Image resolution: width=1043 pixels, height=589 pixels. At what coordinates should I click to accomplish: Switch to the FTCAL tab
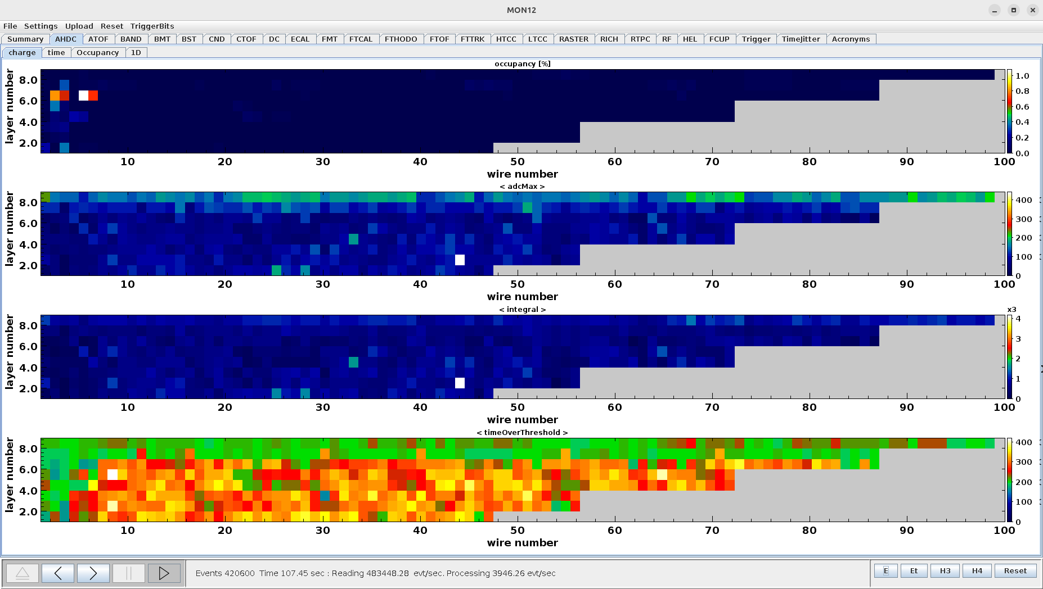[x=361, y=39]
